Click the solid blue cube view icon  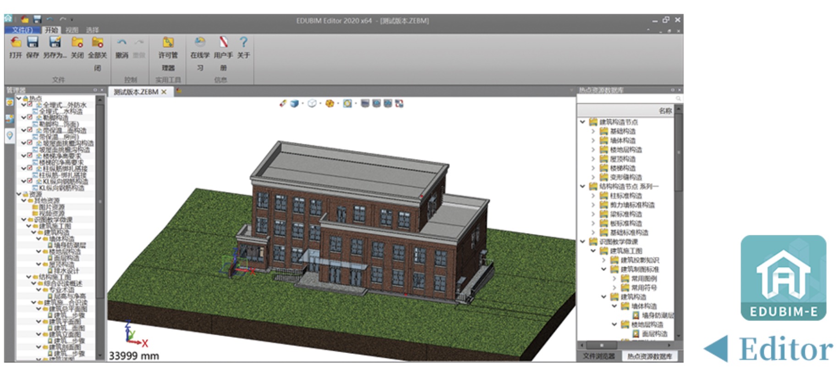point(295,103)
